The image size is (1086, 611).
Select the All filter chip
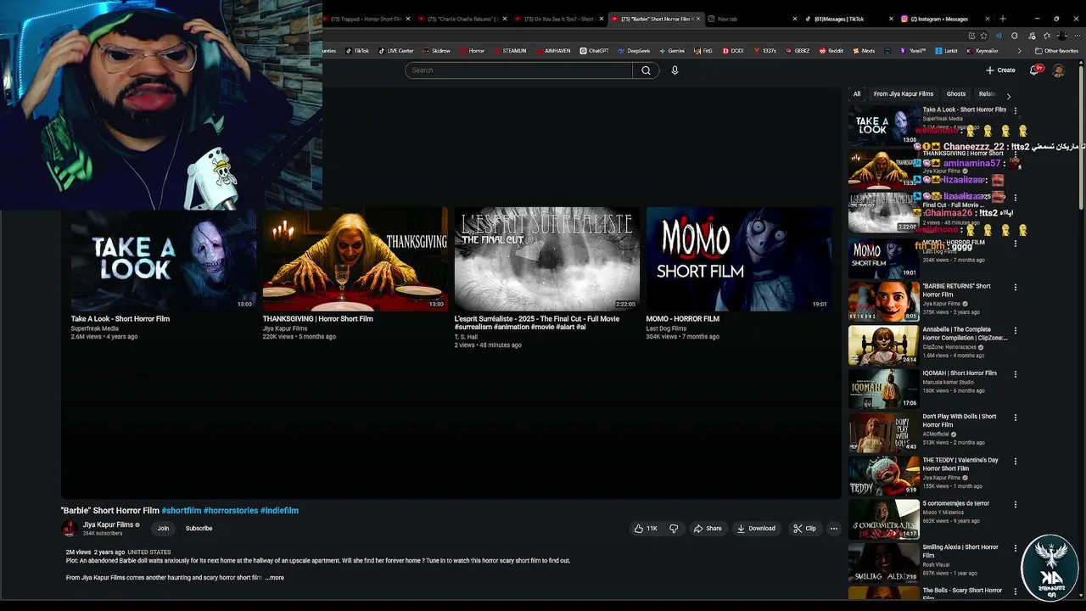click(857, 94)
